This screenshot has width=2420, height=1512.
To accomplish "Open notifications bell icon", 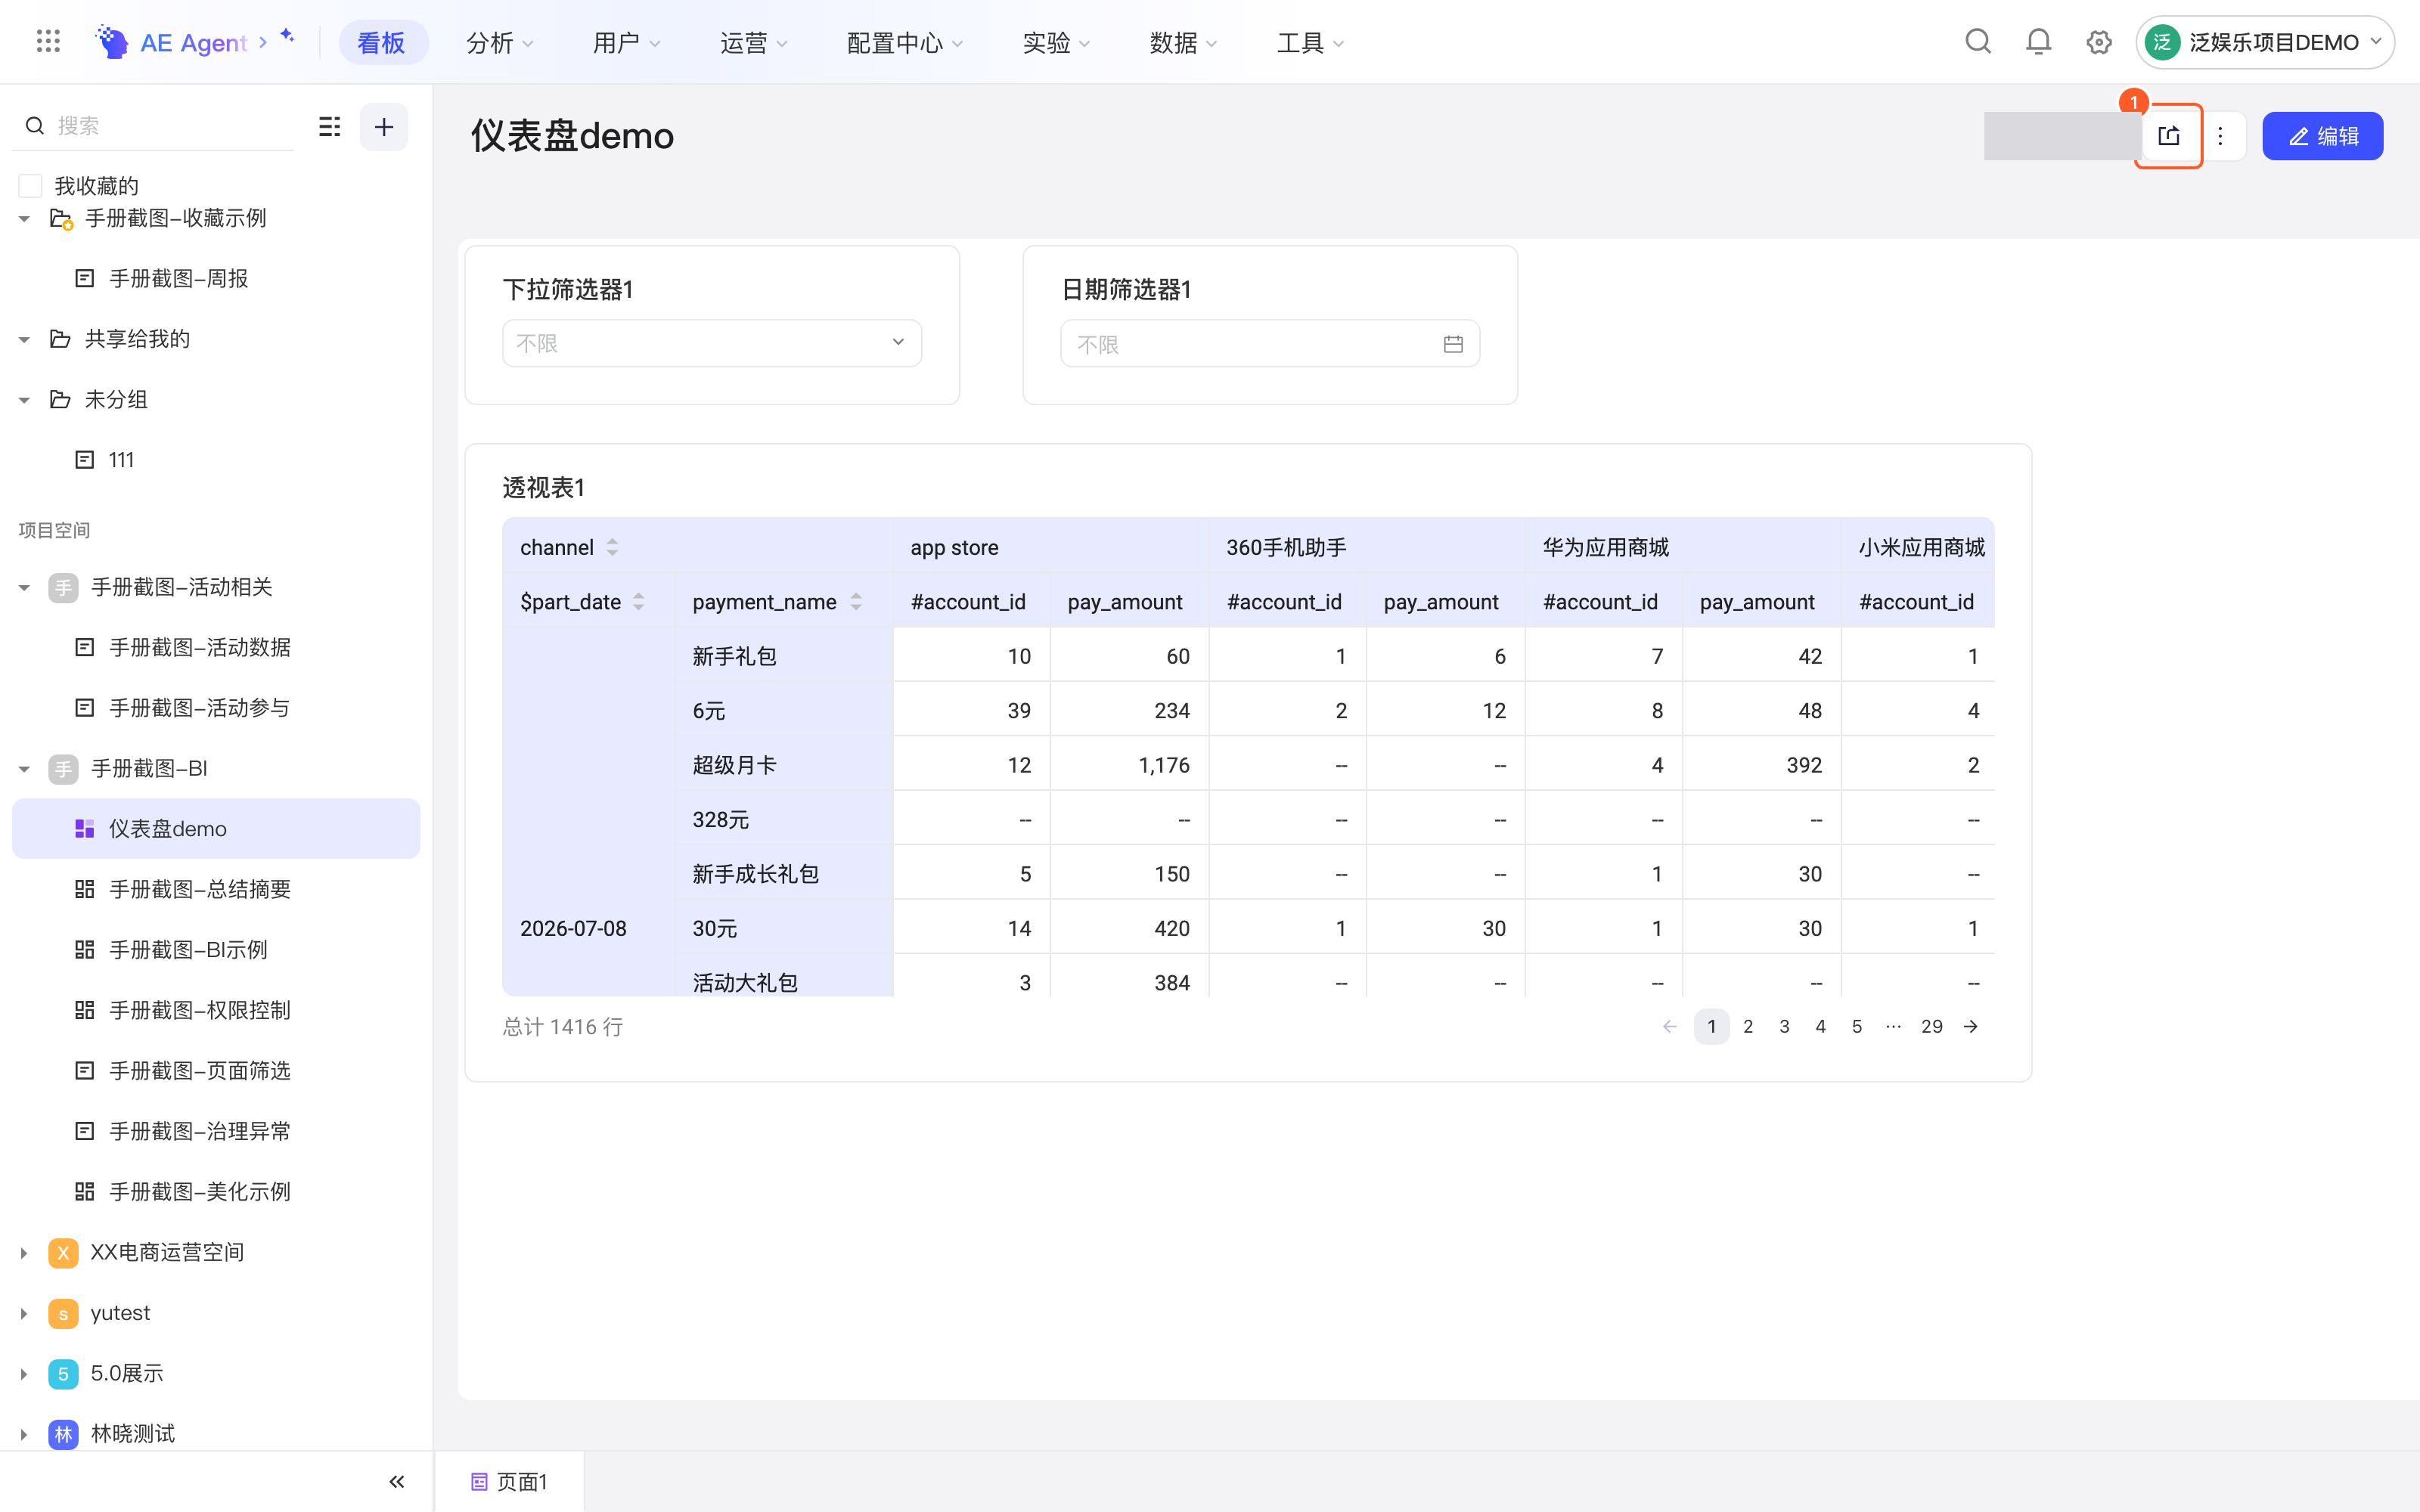I will point(2038,42).
